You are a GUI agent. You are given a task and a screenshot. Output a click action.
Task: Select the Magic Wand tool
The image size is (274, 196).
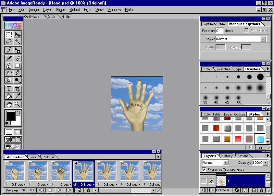click(x=17, y=42)
